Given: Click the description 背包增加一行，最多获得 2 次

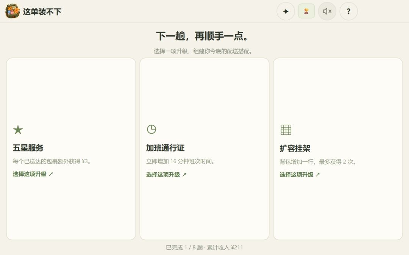Looking at the screenshot, I should [x=318, y=162].
